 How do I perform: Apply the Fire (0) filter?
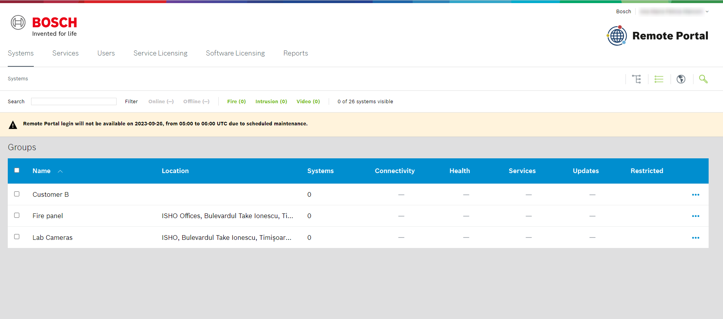coord(236,102)
